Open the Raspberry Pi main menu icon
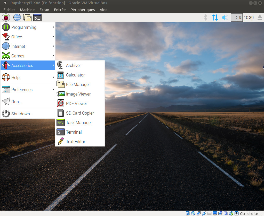Screen dimensions: 264x216 click(6, 18)
